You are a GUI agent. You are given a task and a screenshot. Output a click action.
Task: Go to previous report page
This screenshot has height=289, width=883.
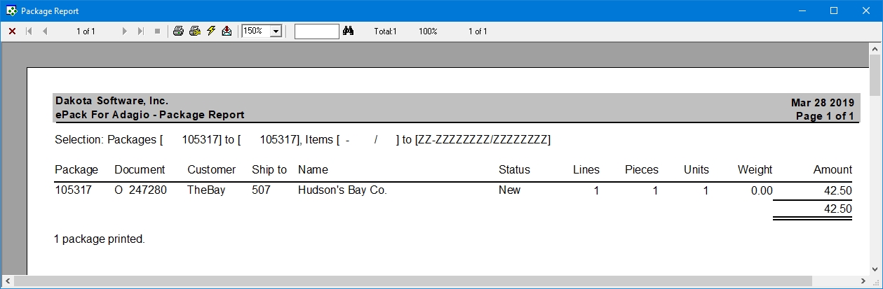tap(45, 31)
